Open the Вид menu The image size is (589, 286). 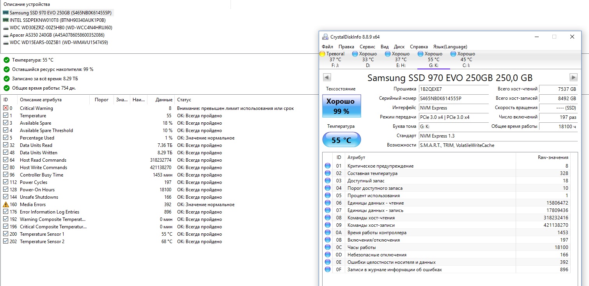coord(385,47)
